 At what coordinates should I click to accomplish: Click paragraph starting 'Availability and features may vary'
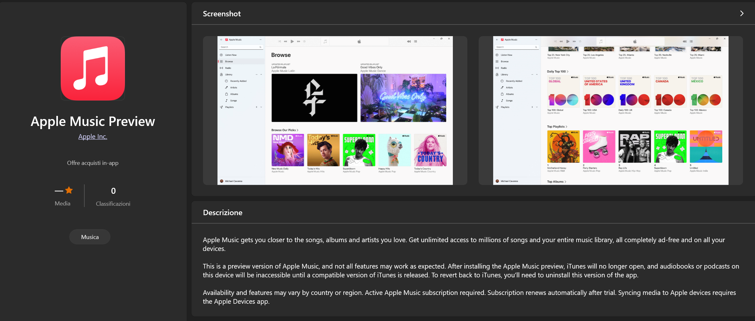pyautogui.click(x=469, y=297)
